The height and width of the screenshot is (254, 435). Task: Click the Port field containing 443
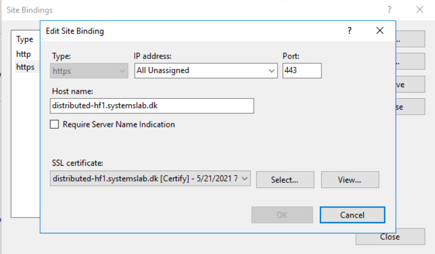(x=301, y=70)
